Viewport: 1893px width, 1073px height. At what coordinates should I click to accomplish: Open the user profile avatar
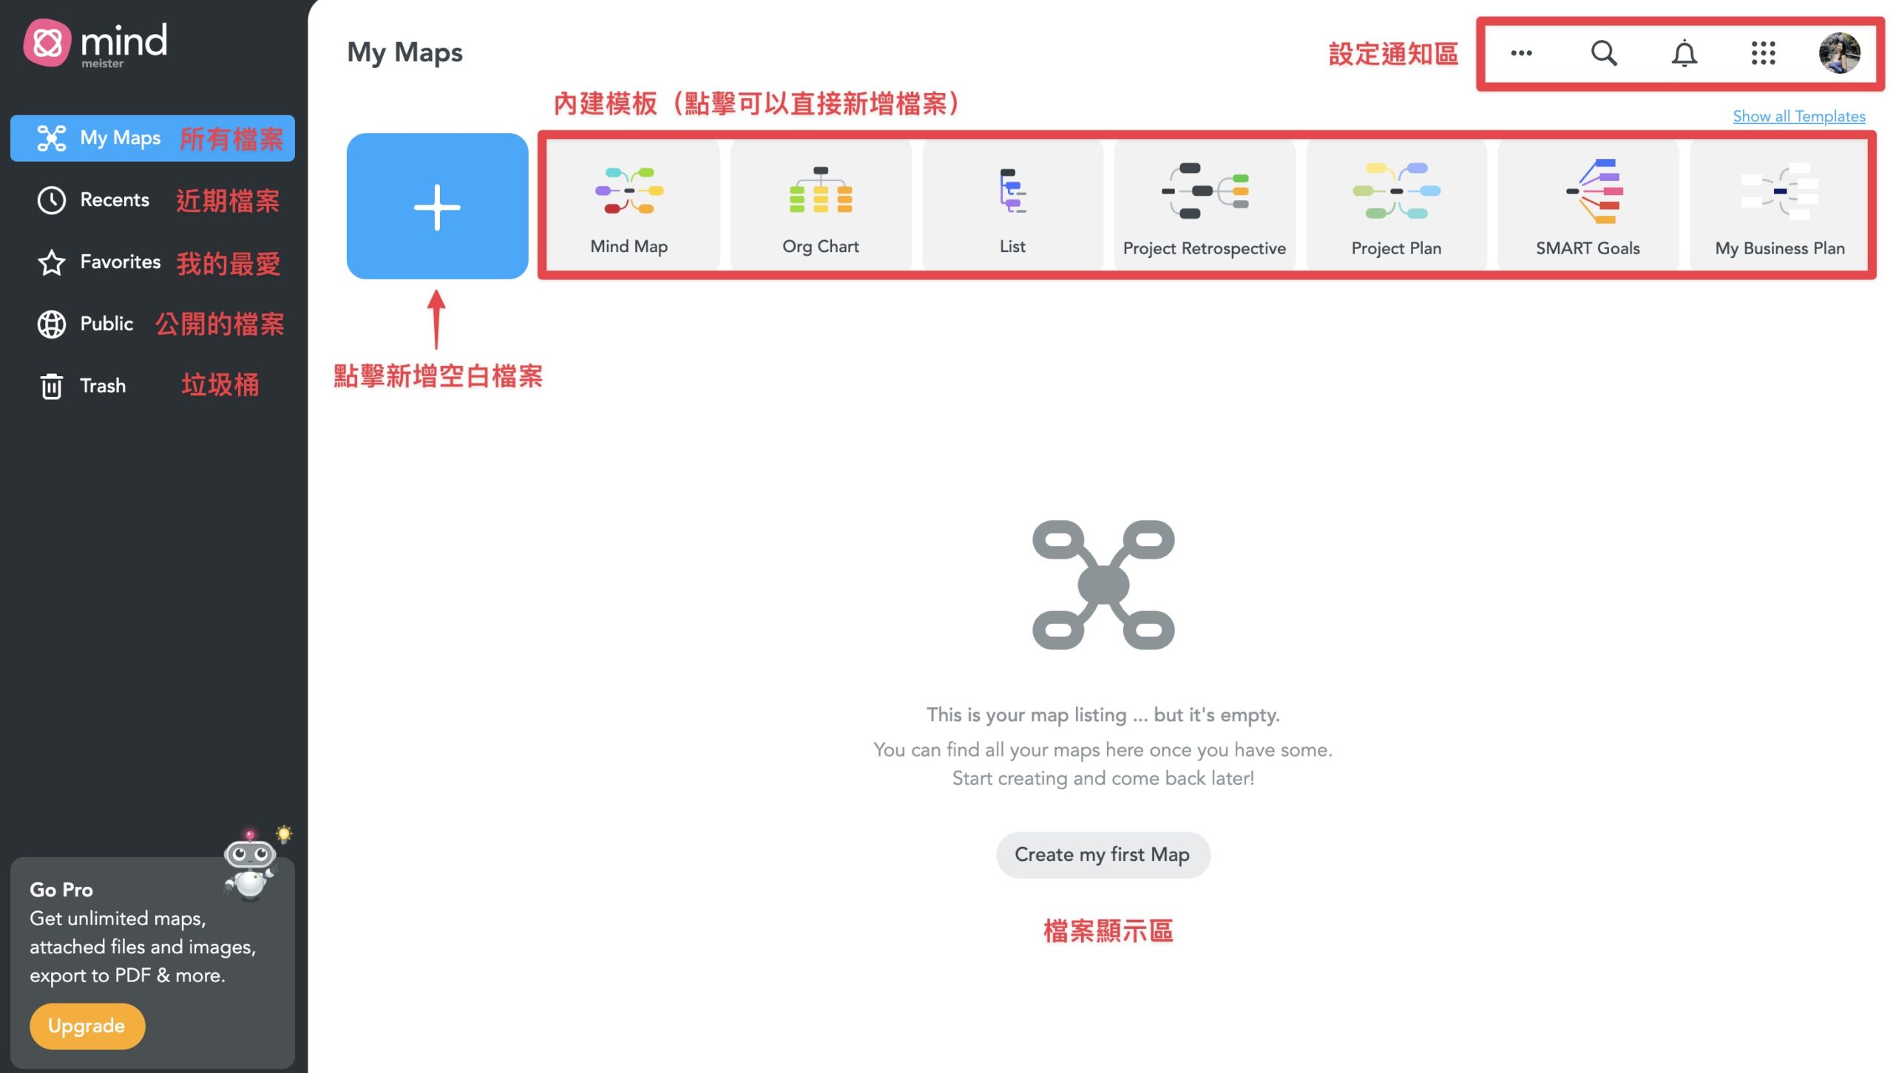pyautogui.click(x=1839, y=53)
